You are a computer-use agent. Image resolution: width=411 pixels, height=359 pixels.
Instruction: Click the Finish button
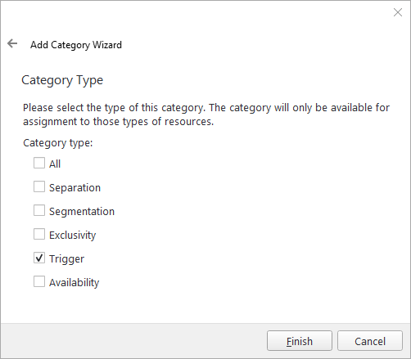coord(300,341)
